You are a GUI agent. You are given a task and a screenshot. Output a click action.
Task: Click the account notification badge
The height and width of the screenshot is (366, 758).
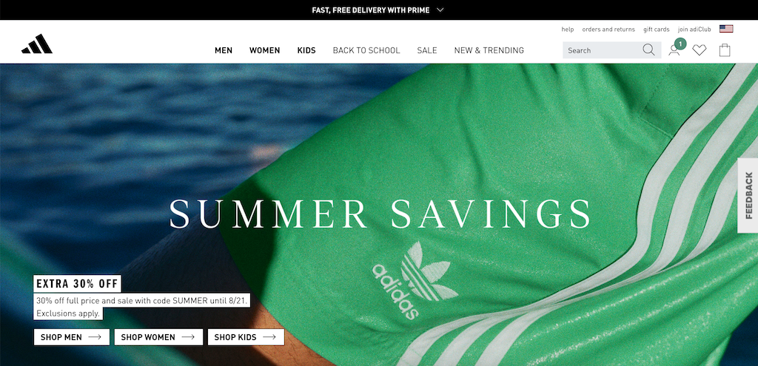(680, 44)
